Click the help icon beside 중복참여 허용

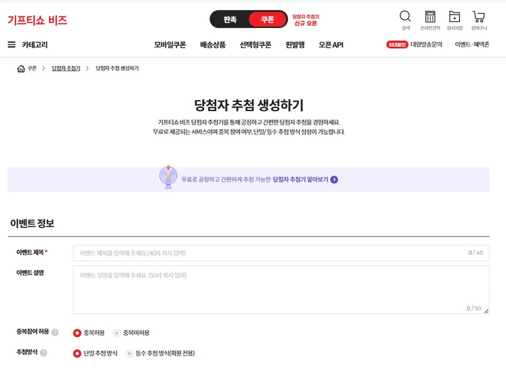(x=55, y=332)
